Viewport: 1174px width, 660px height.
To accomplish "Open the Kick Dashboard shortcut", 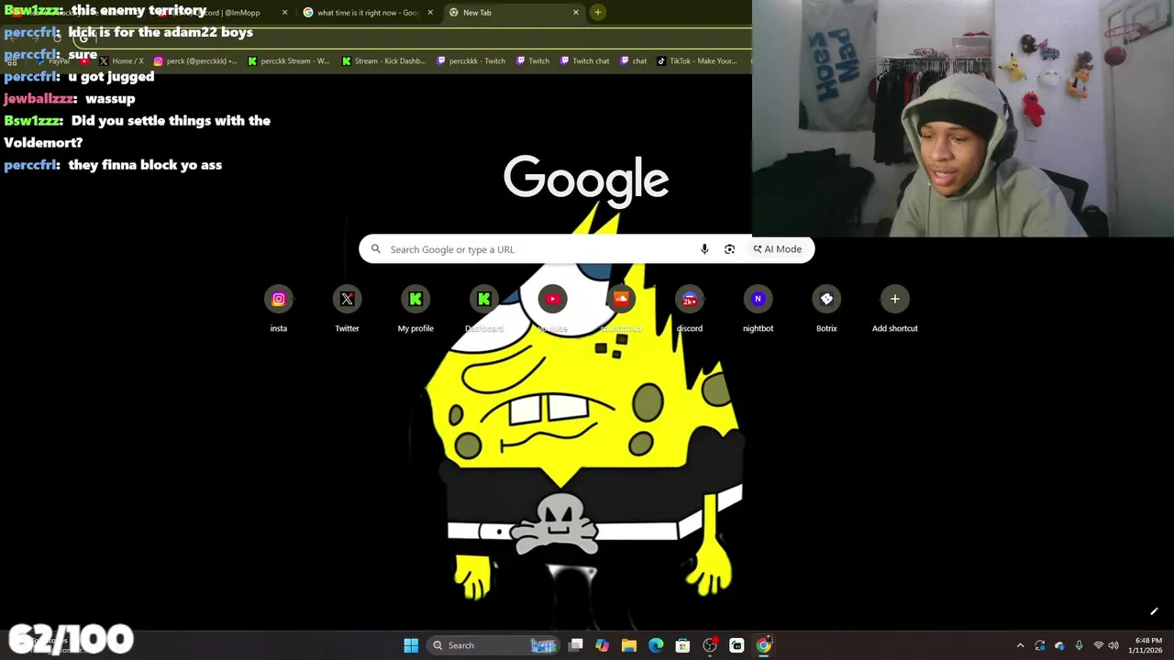I will pyautogui.click(x=484, y=309).
